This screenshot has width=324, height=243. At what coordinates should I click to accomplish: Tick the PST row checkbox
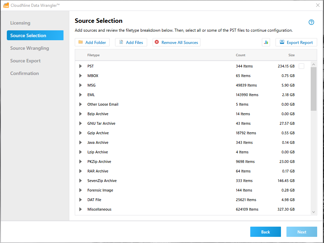[x=301, y=66]
